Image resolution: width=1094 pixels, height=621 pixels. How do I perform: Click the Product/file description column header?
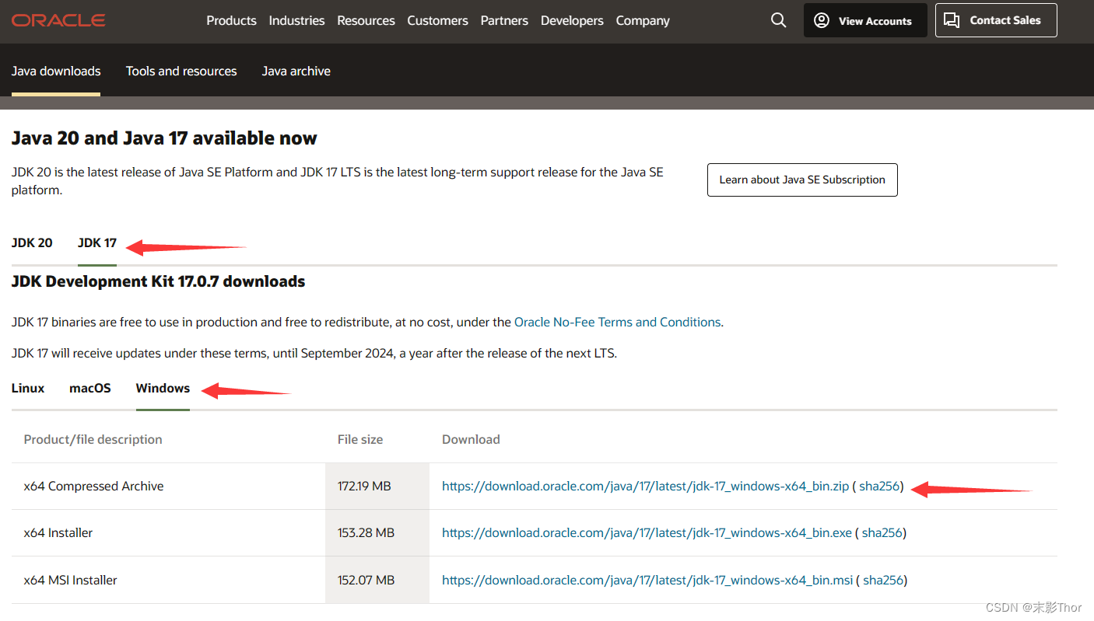coord(93,439)
